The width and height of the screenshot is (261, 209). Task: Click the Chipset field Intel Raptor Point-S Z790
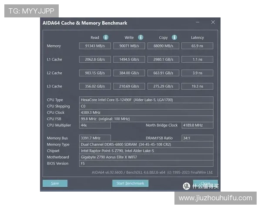[x=146, y=151]
